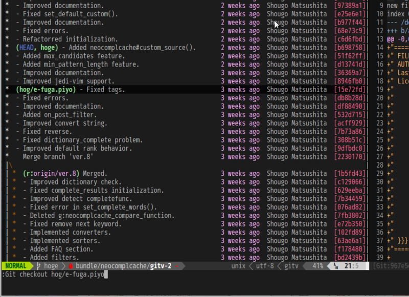This screenshot has width=409, height=297.
Task: Select commit 'Fixed dictionary_complete problem.'
Action: 83,140
